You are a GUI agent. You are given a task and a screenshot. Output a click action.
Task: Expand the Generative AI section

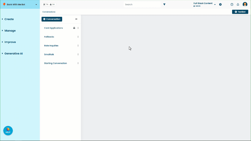(13, 54)
